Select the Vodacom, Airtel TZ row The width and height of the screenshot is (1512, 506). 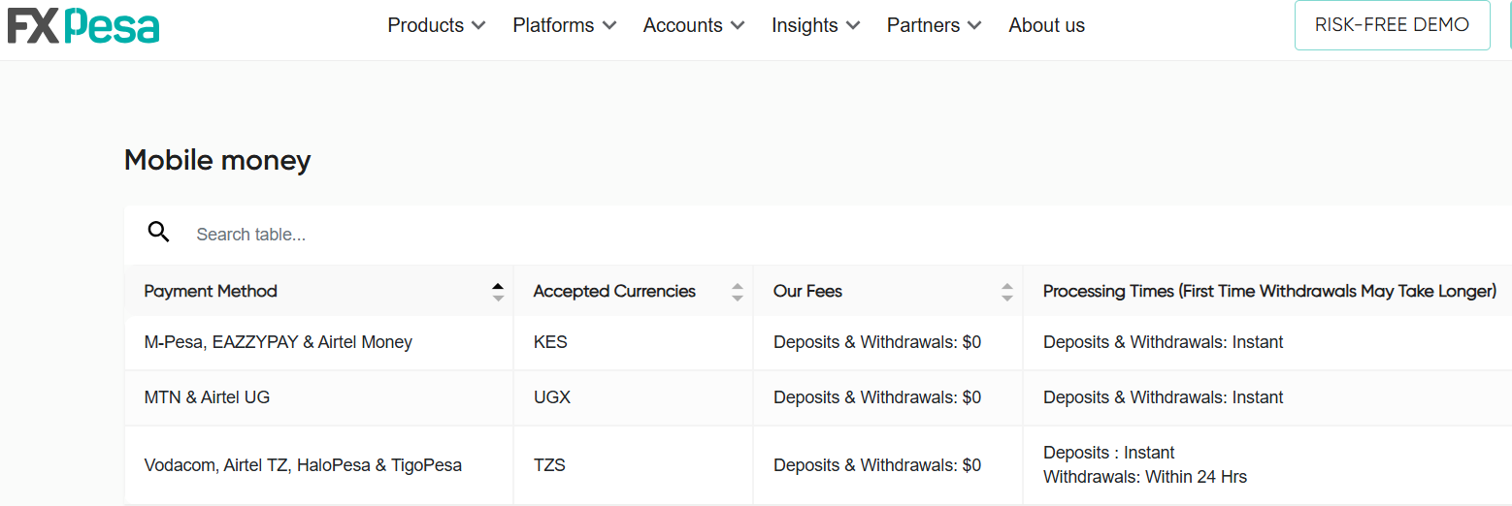point(303,465)
